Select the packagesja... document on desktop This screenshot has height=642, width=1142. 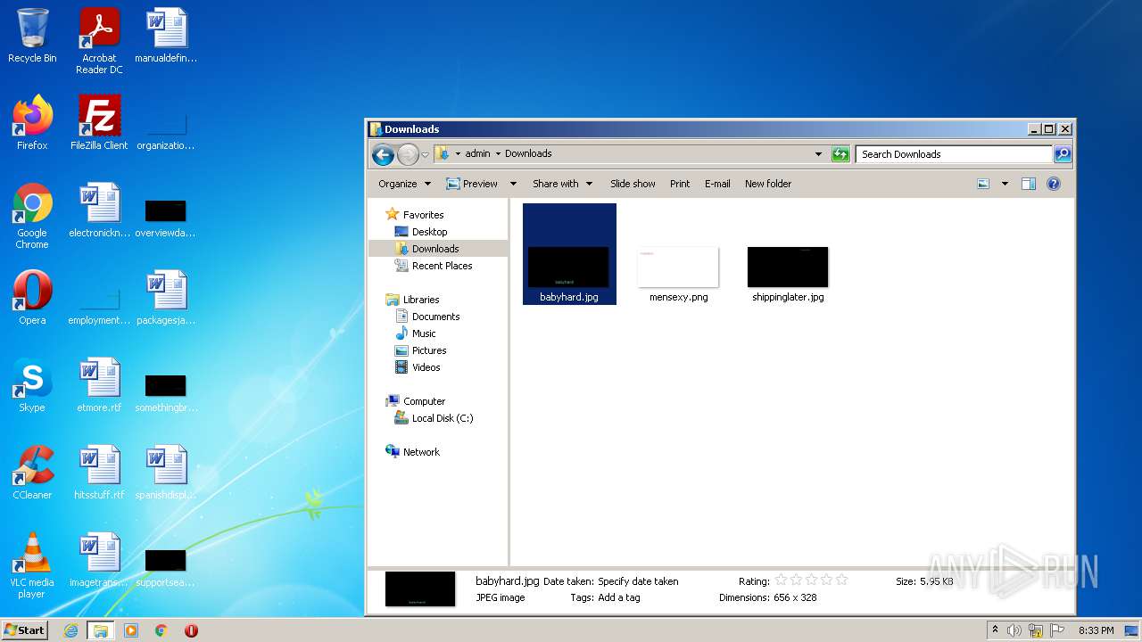[166, 298]
